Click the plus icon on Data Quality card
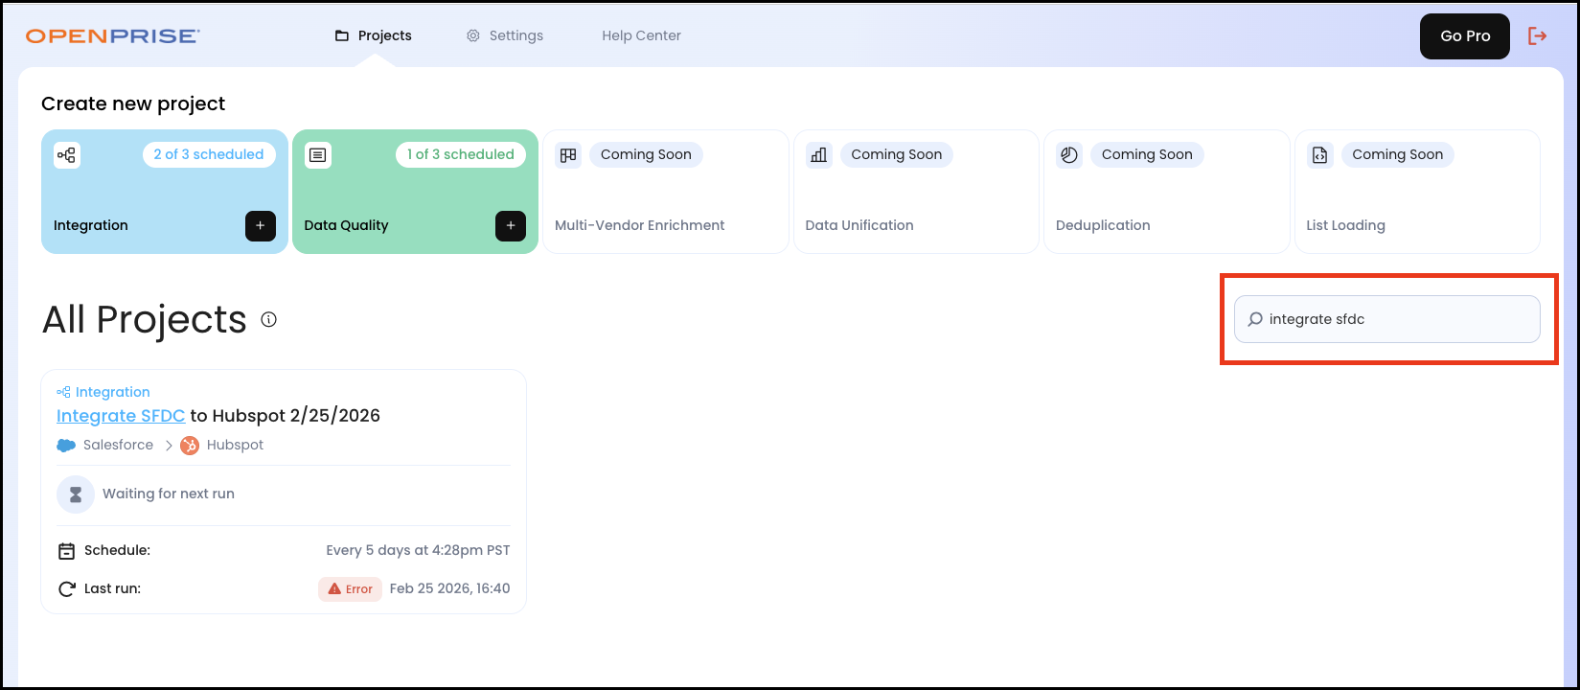 point(511,226)
